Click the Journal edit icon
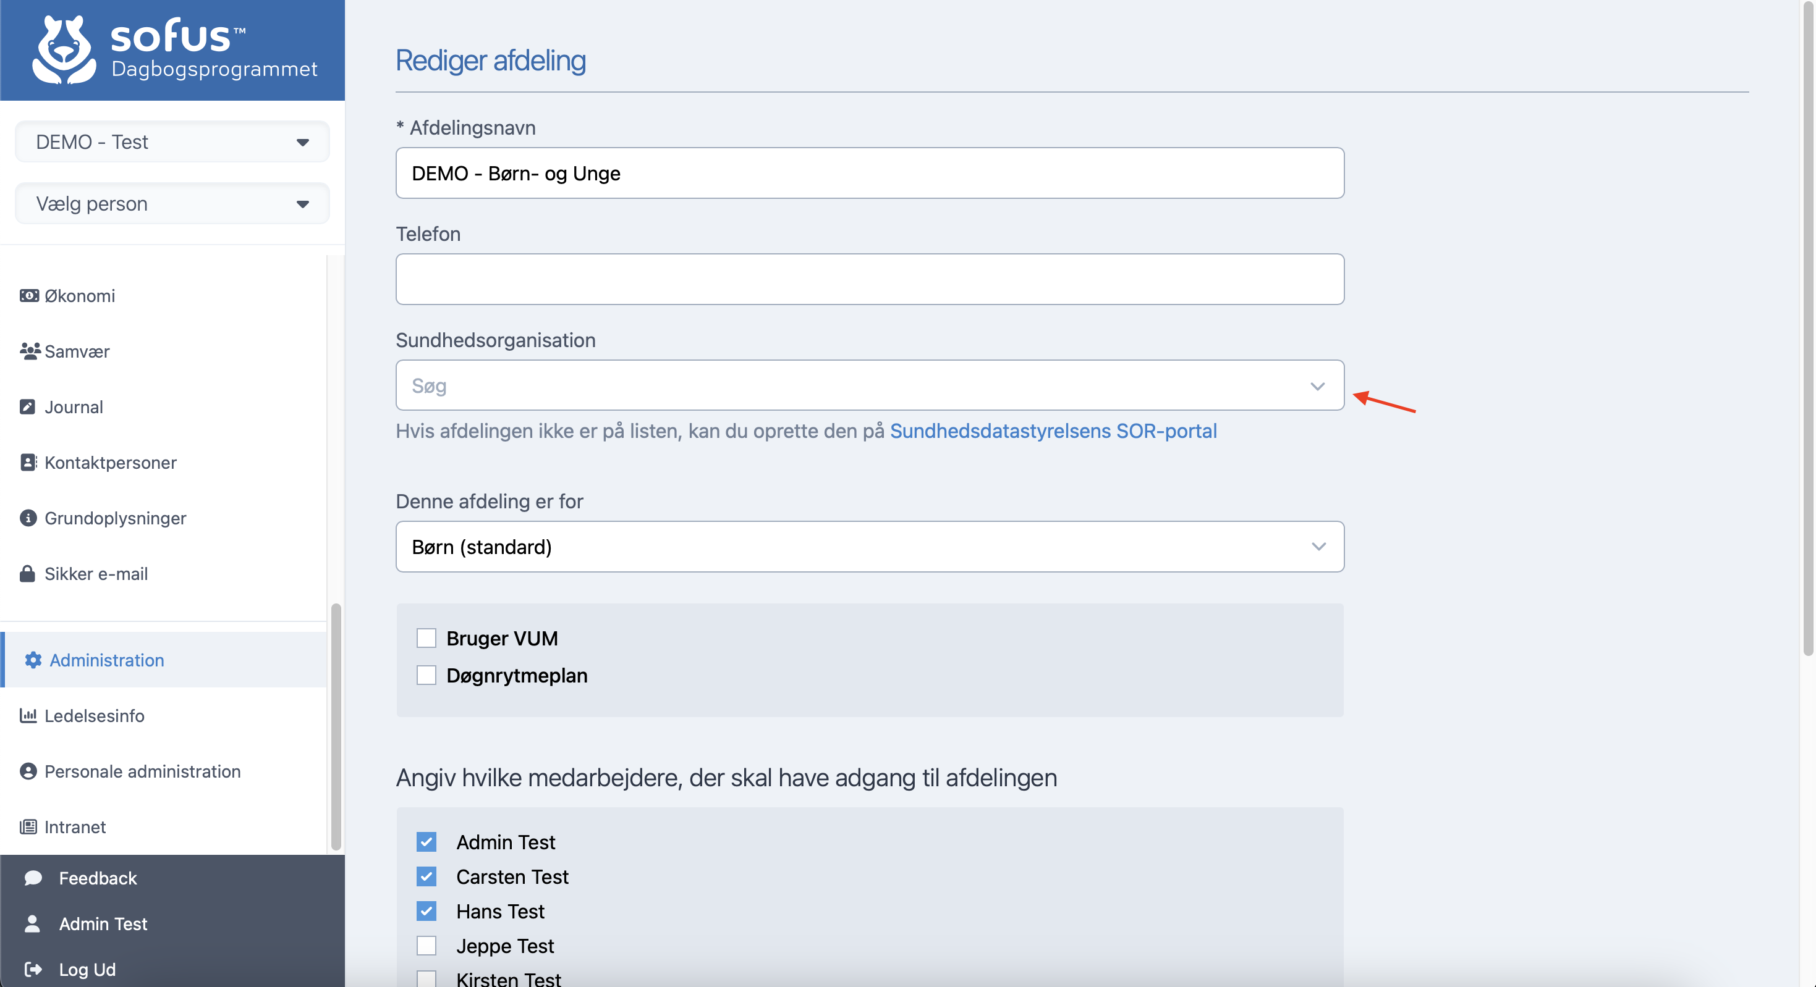This screenshot has height=987, width=1816. [x=27, y=406]
